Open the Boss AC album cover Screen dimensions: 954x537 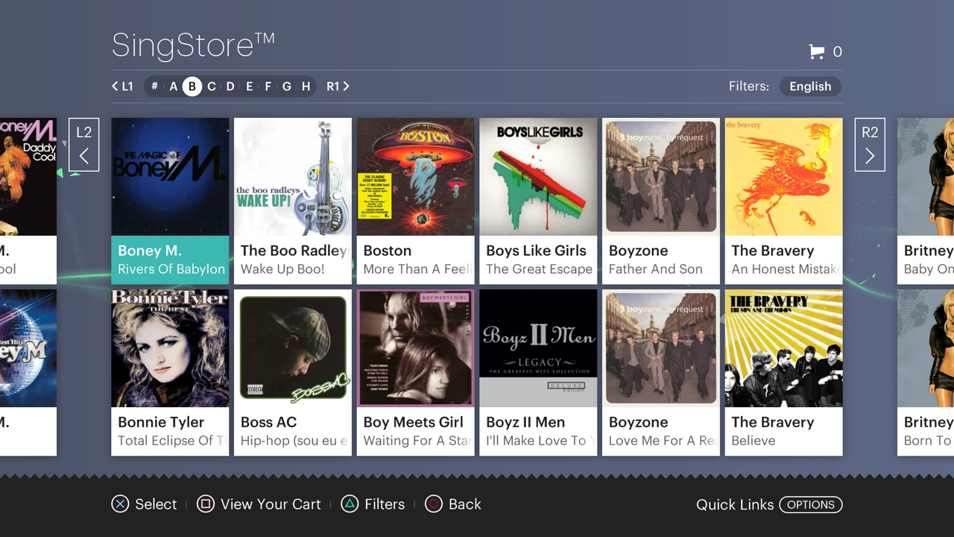[x=293, y=348]
